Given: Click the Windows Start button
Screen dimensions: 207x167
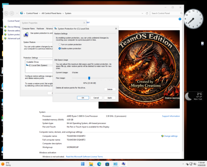Looking at the screenshot, I should [x=83, y=164].
